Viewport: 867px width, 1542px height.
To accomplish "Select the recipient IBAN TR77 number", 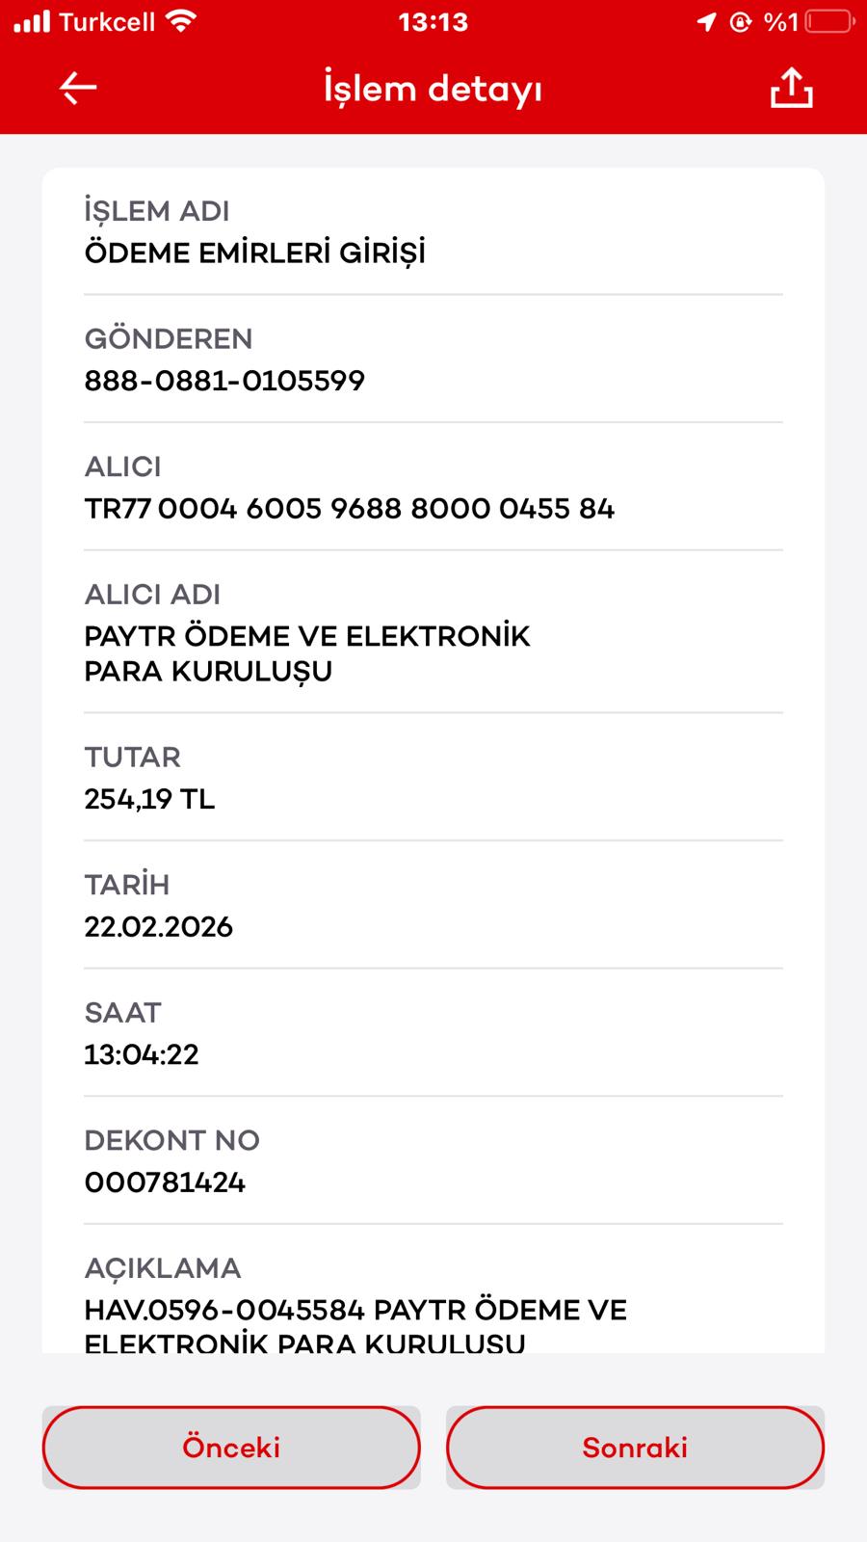I will [349, 509].
